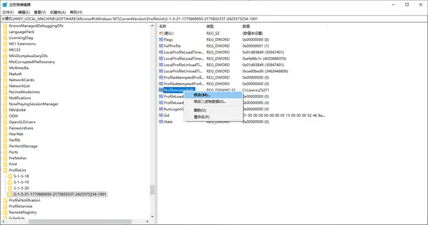This screenshot has width=428, height=225.
Task: Open the 帮助(H) menu
Action: (76, 12)
